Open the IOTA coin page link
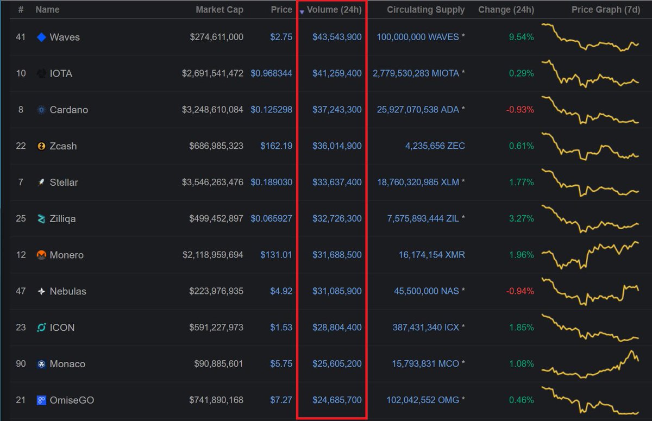 (61, 73)
